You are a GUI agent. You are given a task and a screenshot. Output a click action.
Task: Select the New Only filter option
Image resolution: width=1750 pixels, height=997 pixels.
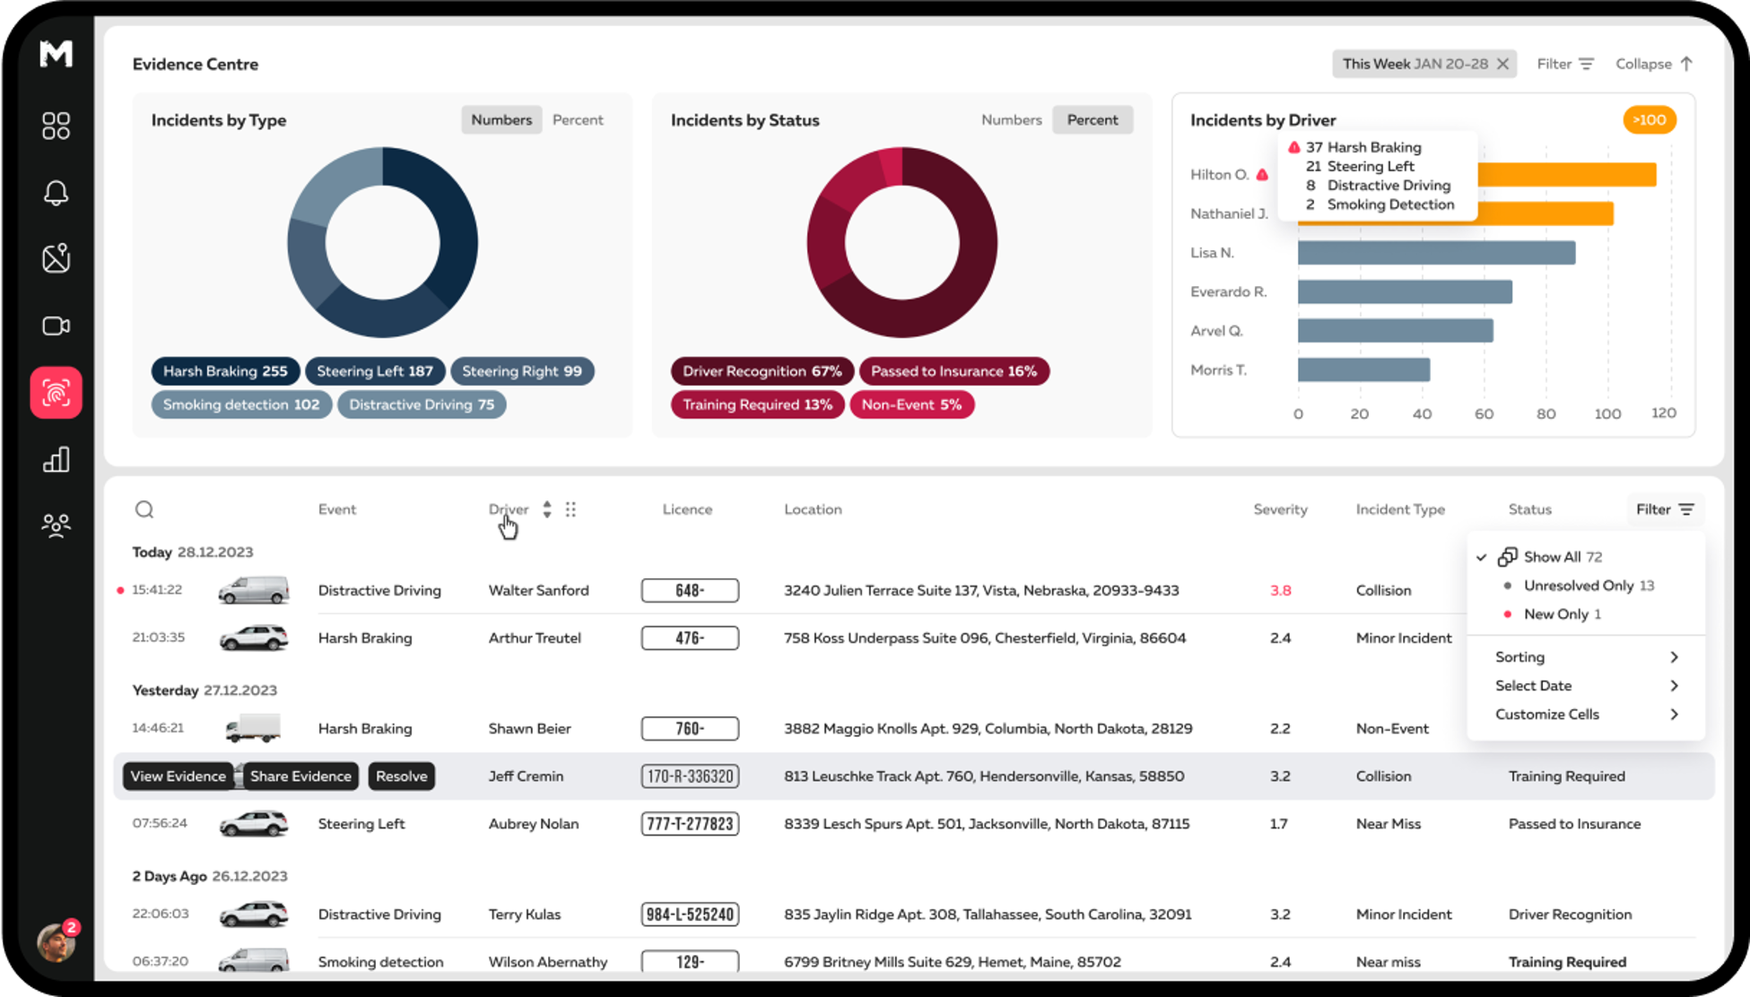pos(1555,614)
